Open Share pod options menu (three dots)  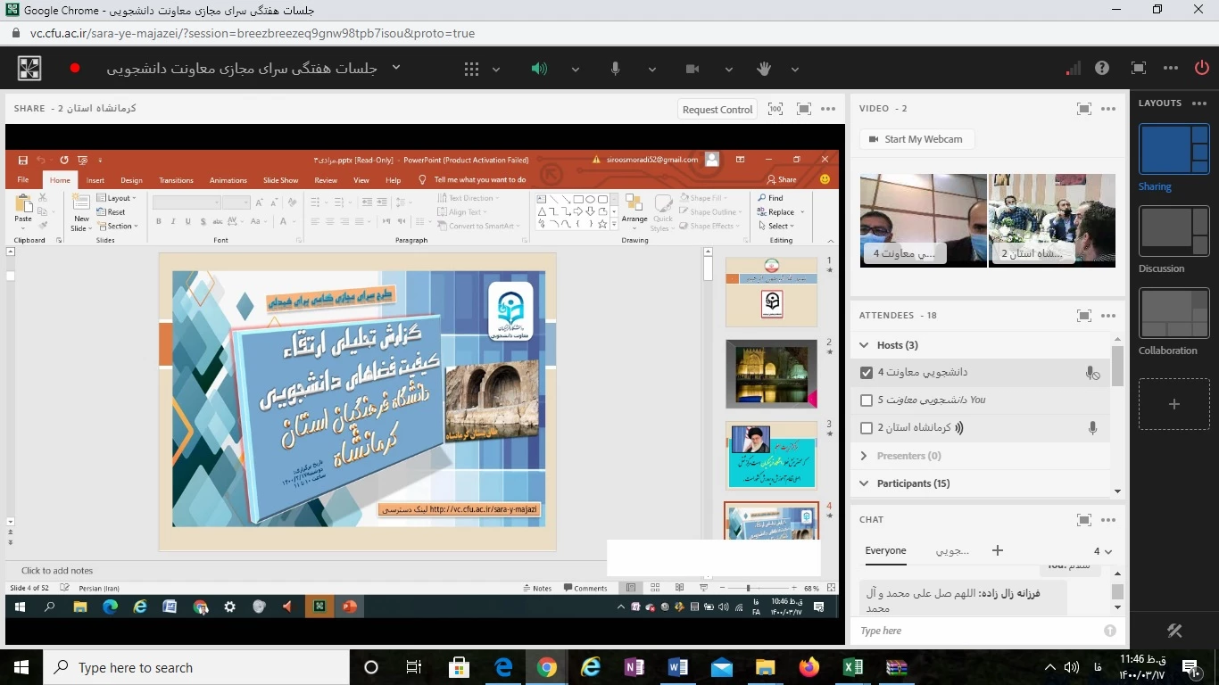829,109
